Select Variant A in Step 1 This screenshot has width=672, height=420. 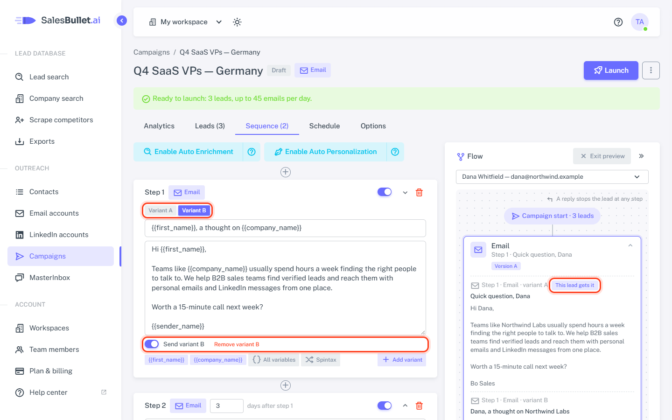pyautogui.click(x=161, y=210)
